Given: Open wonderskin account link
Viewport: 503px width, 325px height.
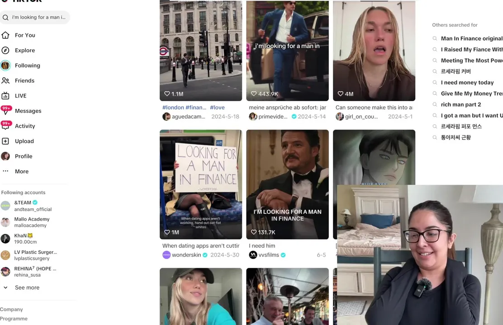Looking at the screenshot, I should [186, 255].
